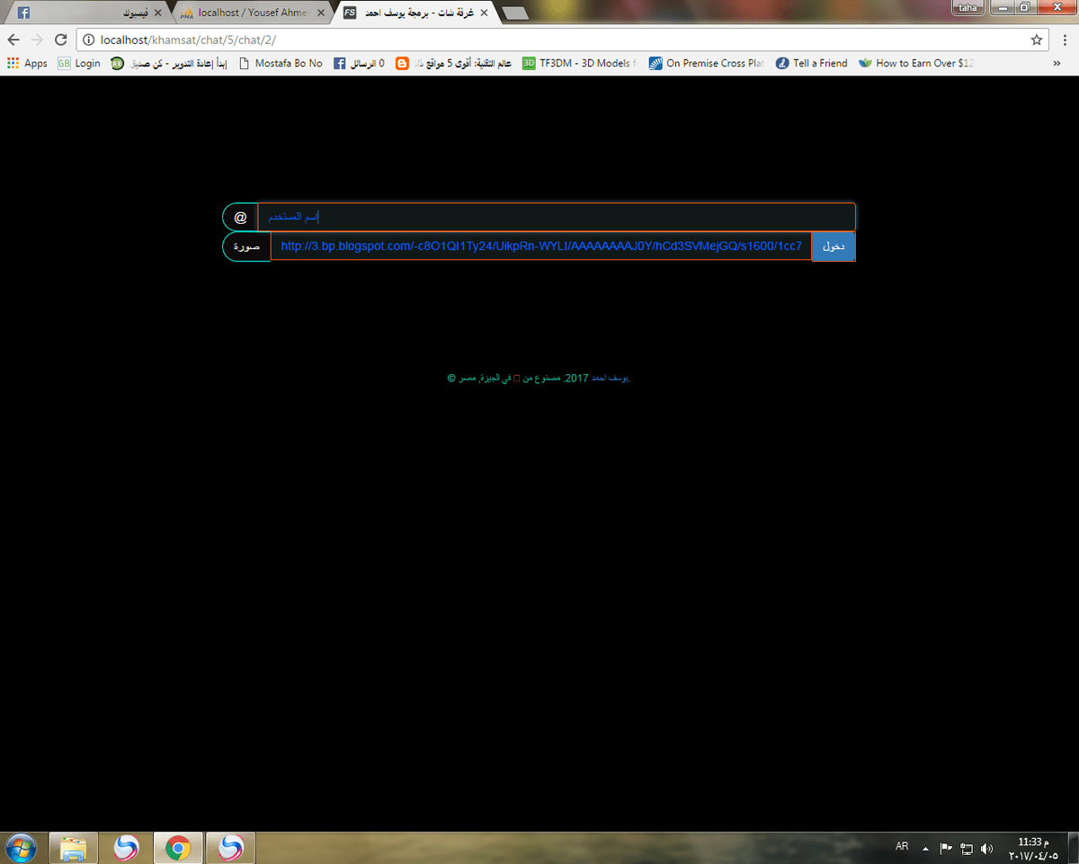Click the صورة label addon
This screenshot has width=1079, height=864.
pyautogui.click(x=246, y=246)
